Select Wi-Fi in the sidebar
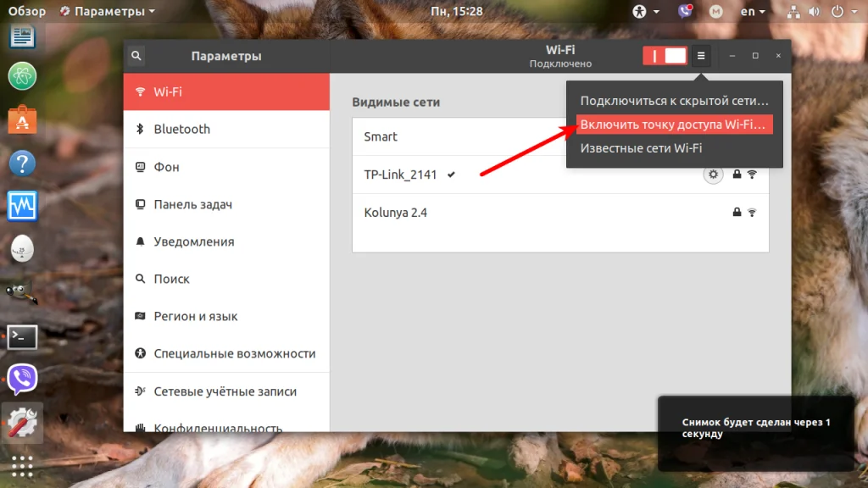The image size is (868, 488). click(226, 91)
